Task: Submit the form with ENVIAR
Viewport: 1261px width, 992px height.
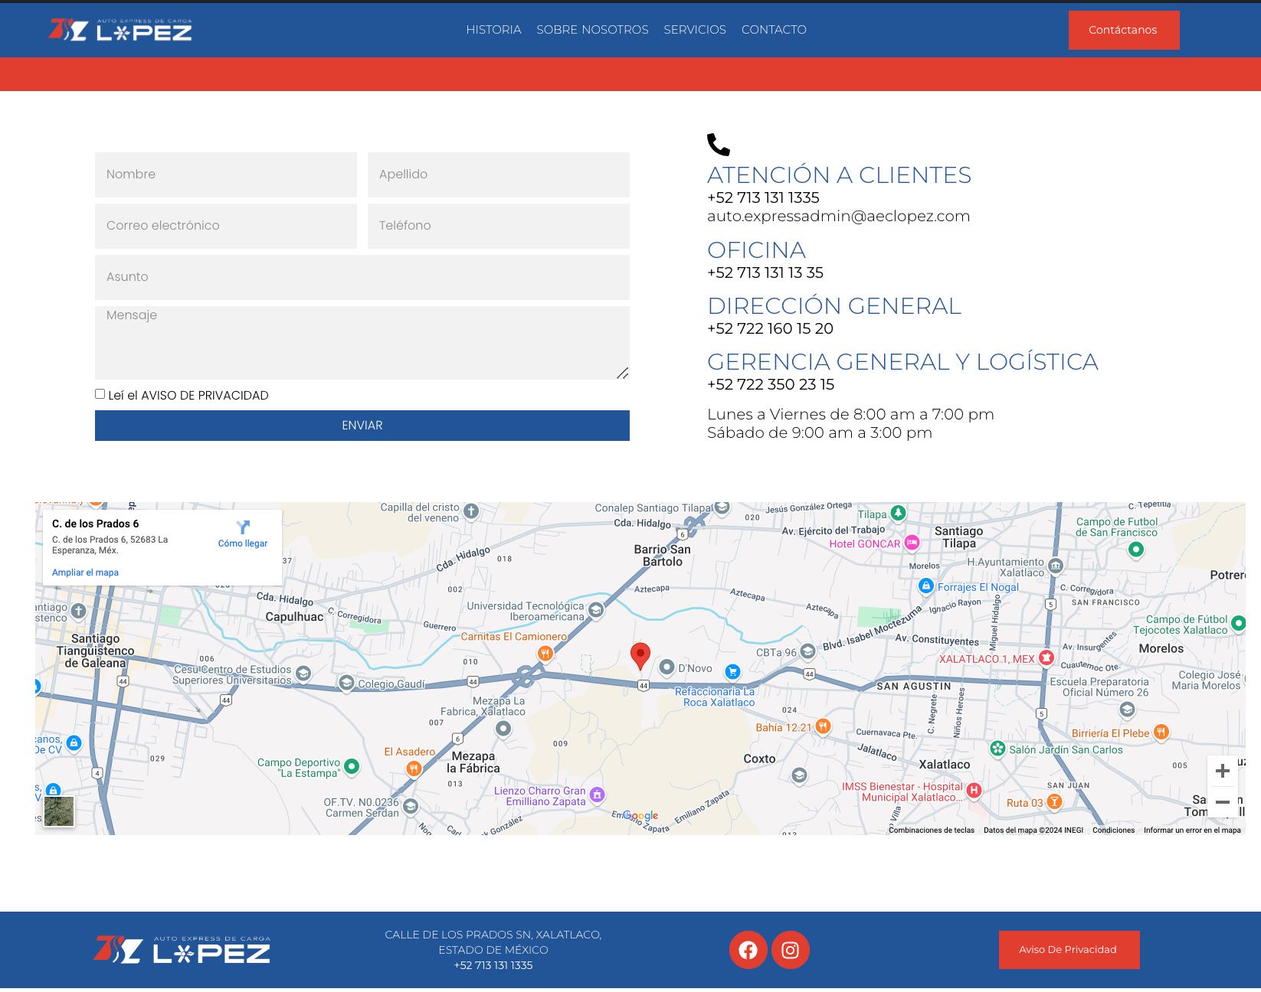Action: [x=362, y=426]
